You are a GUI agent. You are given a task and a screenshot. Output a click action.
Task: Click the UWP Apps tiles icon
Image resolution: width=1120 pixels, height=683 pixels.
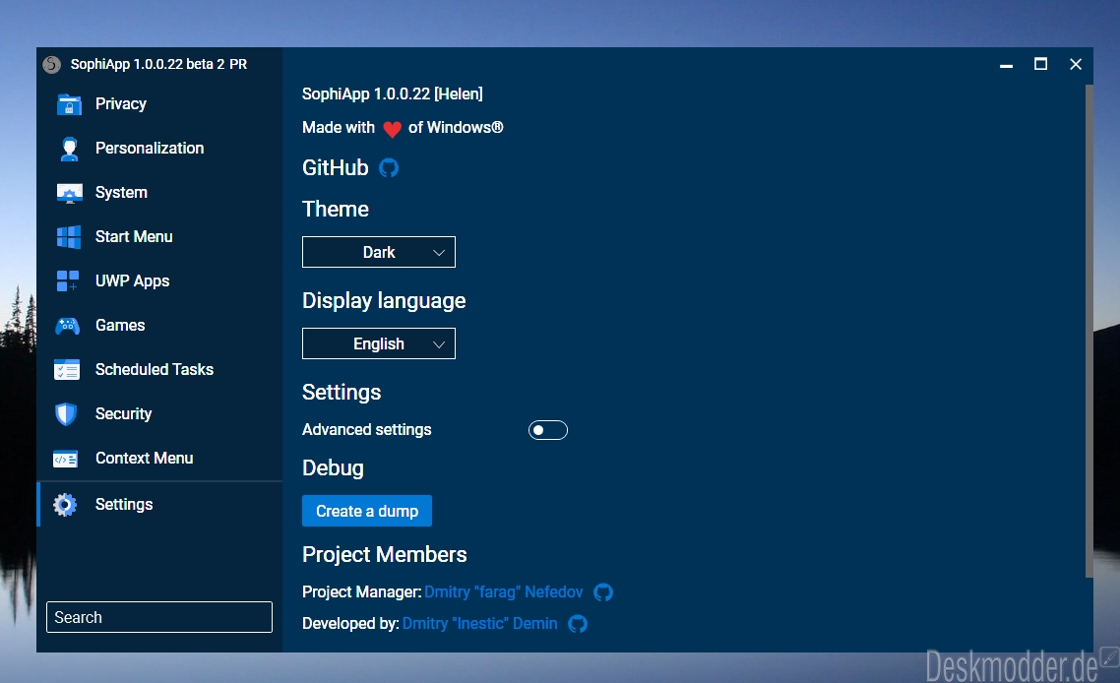coord(68,280)
